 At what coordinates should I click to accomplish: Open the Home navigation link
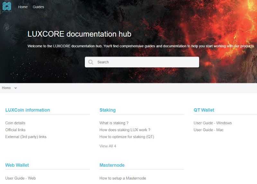[x=23, y=7]
